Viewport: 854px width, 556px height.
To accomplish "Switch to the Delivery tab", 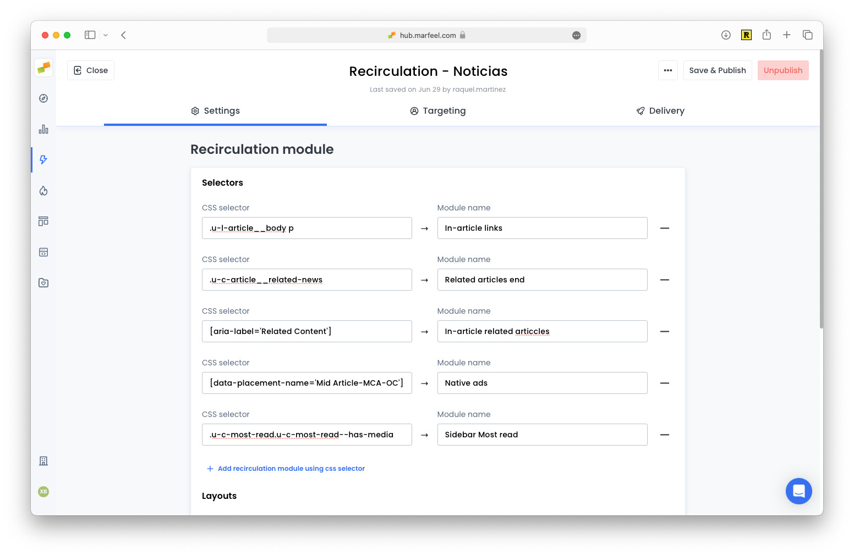I will (x=660, y=110).
